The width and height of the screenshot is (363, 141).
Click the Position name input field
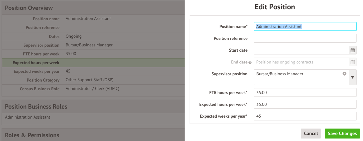305,26
